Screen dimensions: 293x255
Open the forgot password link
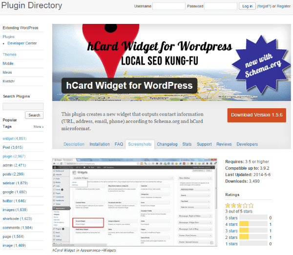264,6
